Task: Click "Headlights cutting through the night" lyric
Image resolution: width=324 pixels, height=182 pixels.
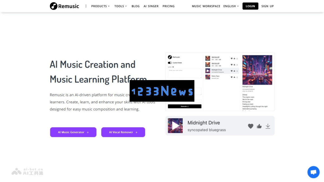Action: (x=255, y=107)
